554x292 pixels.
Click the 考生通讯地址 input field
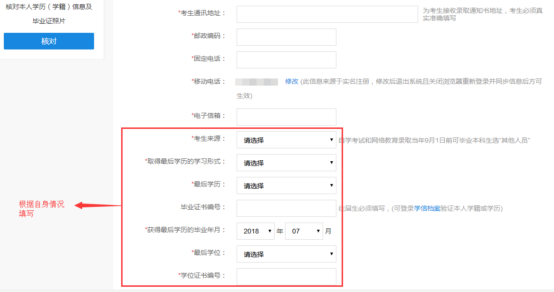[327, 14]
